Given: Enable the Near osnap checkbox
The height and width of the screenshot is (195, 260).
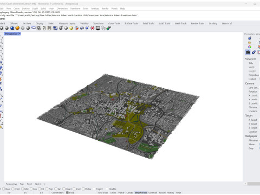Looking at the screenshot, I should coord(3,189).
